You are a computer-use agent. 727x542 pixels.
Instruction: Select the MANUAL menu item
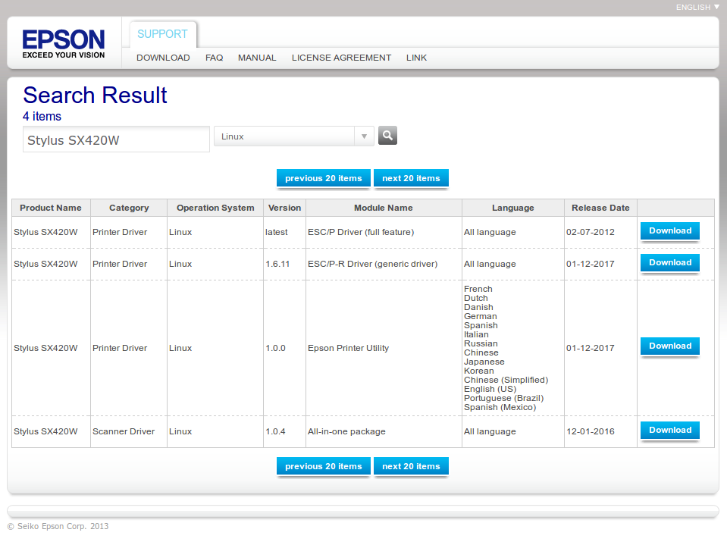pos(257,58)
